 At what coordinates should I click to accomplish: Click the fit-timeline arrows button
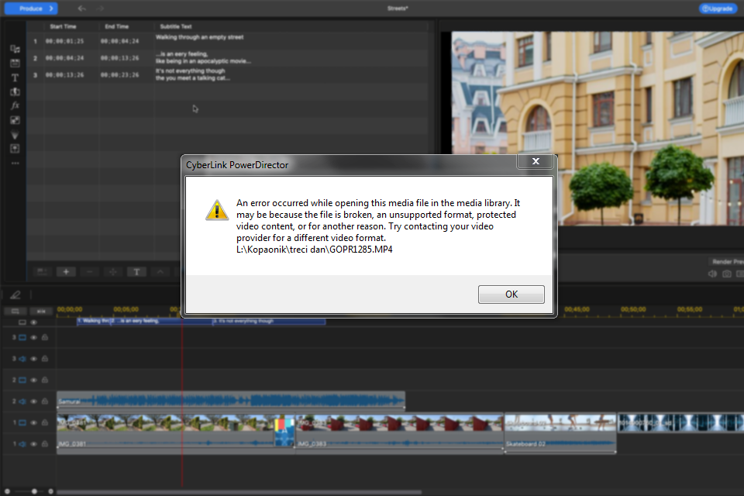(x=41, y=312)
